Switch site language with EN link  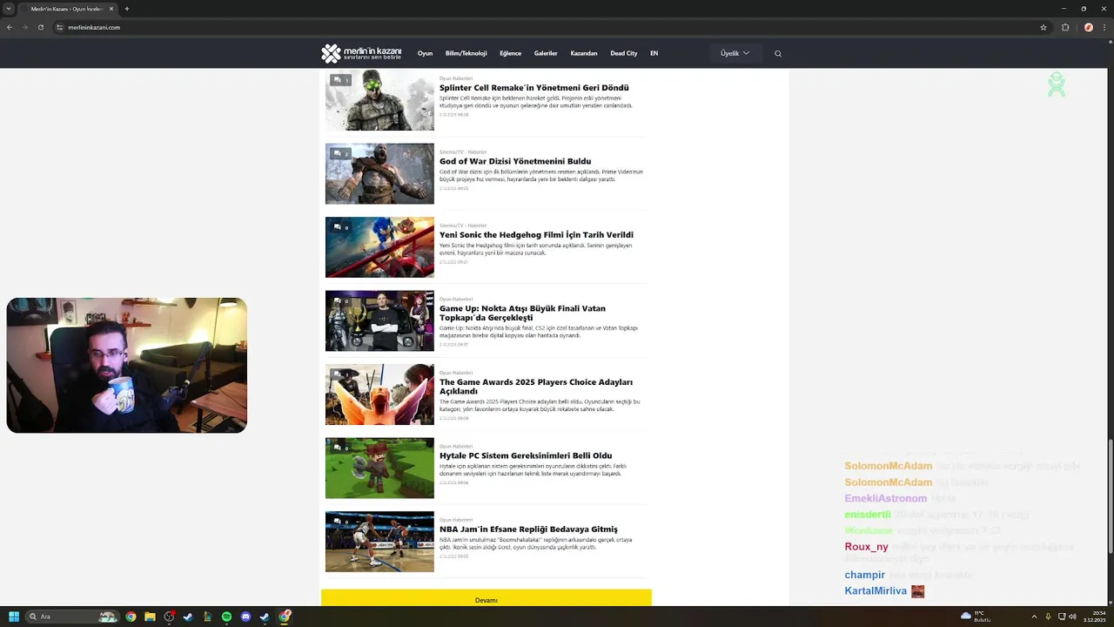[654, 53]
